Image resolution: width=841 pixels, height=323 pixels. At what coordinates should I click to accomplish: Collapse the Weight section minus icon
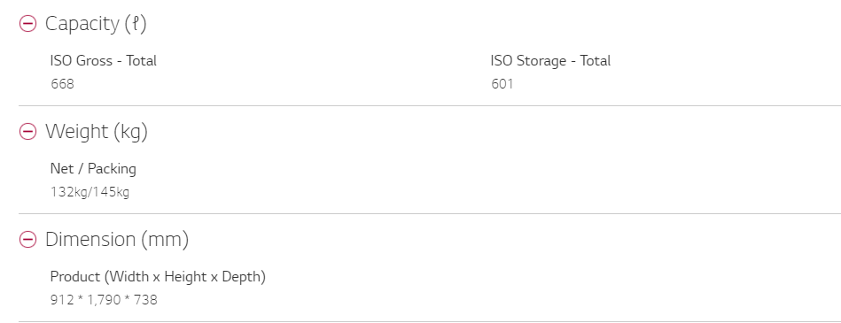pos(27,131)
